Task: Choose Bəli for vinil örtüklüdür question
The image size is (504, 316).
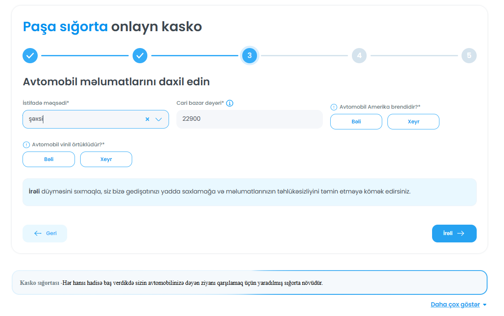Action: coord(49,159)
